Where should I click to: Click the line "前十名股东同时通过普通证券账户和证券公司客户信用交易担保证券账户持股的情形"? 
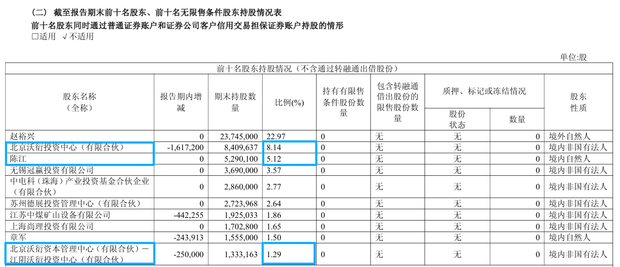click(187, 26)
